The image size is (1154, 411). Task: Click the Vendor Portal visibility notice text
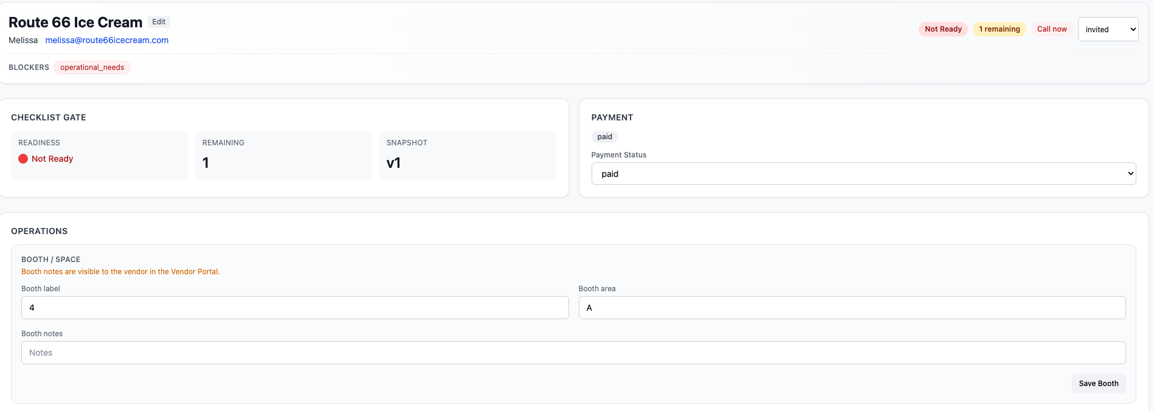[x=120, y=272]
